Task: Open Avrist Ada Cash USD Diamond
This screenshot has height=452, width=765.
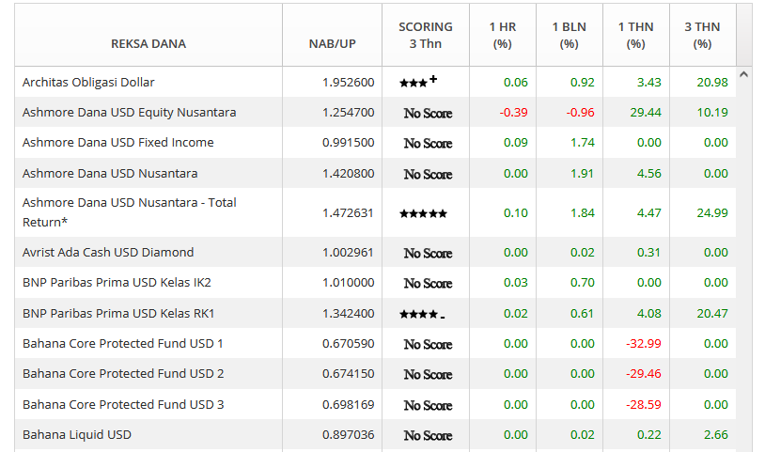Action: (108, 253)
